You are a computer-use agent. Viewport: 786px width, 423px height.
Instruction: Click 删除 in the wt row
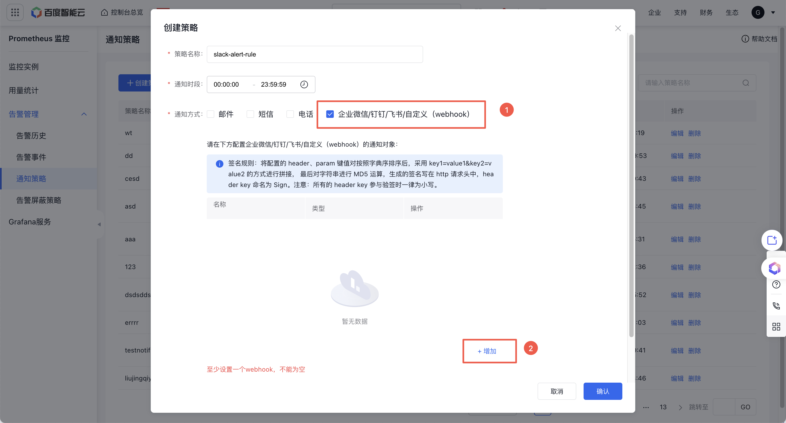coord(694,133)
